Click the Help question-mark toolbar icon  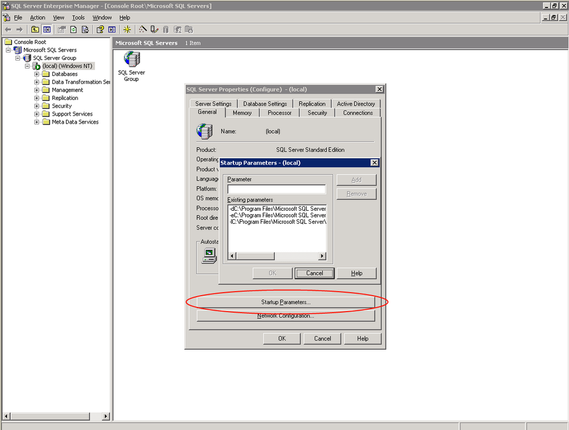tap(101, 30)
